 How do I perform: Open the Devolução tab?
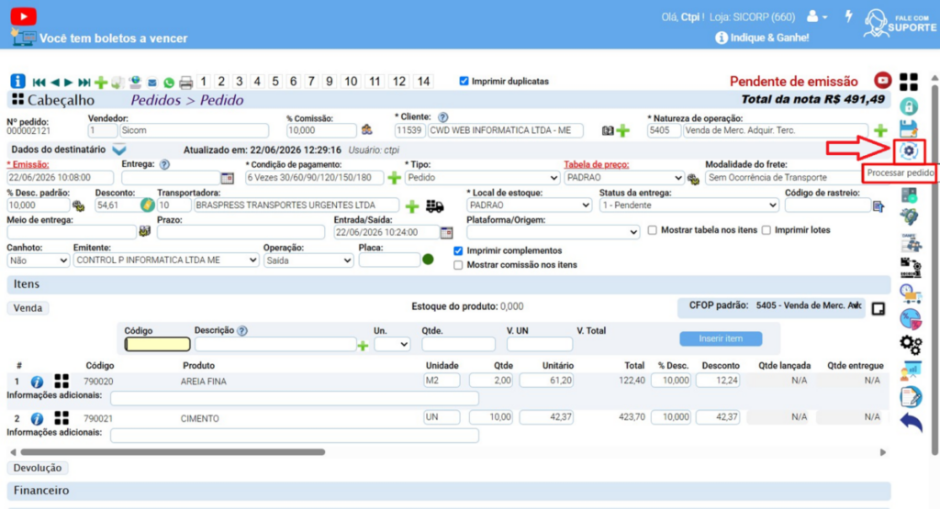pyautogui.click(x=37, y=468)
